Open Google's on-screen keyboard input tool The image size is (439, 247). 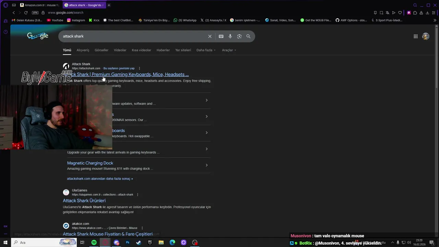(x=221, y=36)
